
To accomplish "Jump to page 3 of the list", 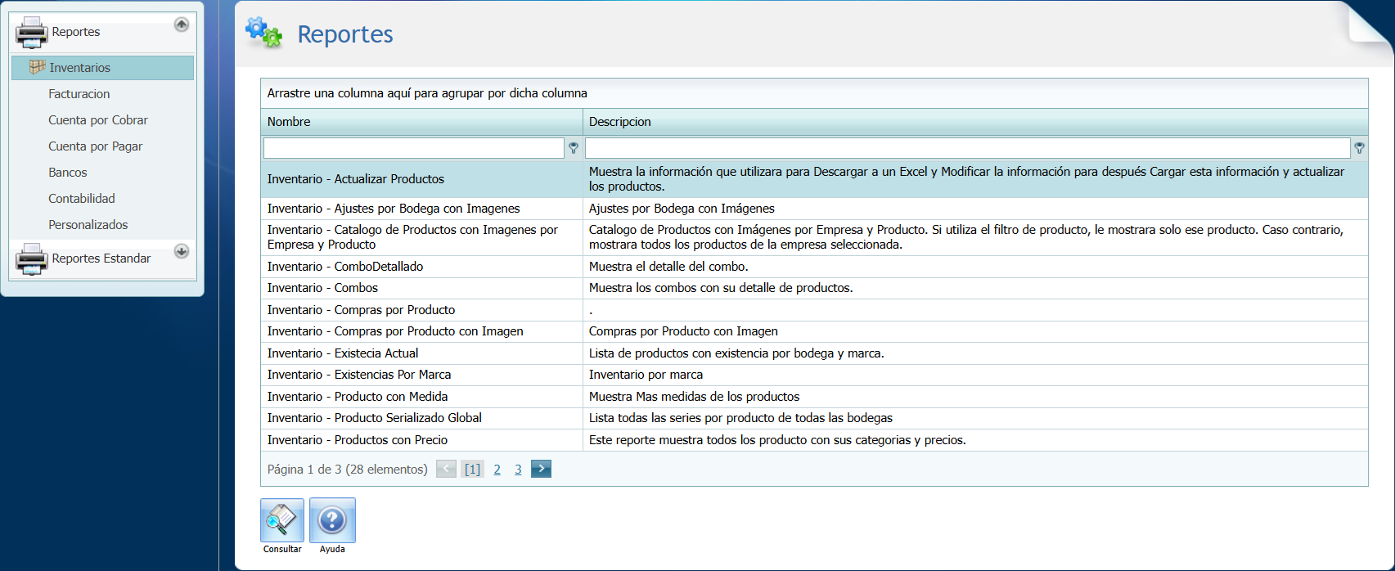I will pyautogui.click(x=518, y=470).
